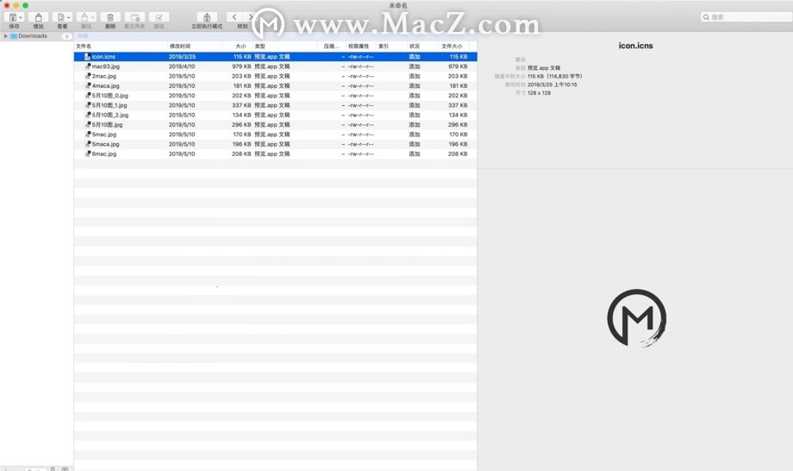Click the 2019/3/25 上午10:15 modified time

tap(553, 85)
